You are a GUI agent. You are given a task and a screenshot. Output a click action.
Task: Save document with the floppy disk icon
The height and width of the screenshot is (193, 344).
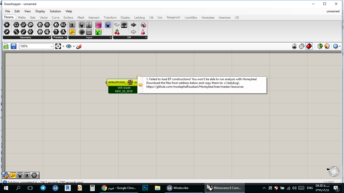click(x=13, y=46)
